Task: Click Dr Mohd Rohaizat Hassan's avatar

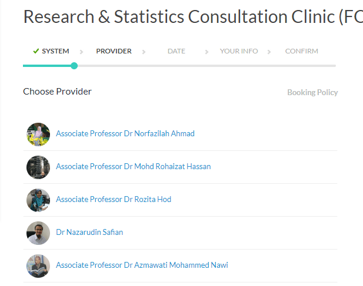Action: tap(38, 167)
